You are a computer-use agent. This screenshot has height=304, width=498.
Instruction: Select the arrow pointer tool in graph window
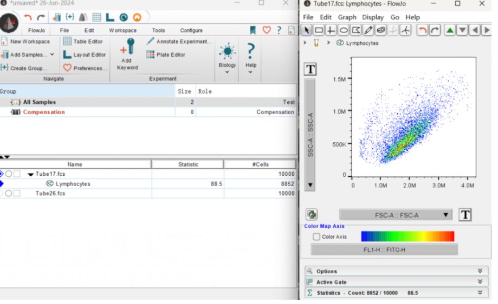[x=307, y=30]
